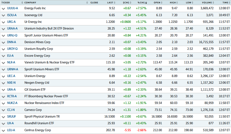Click the GLOBE column header

(94, 3)
